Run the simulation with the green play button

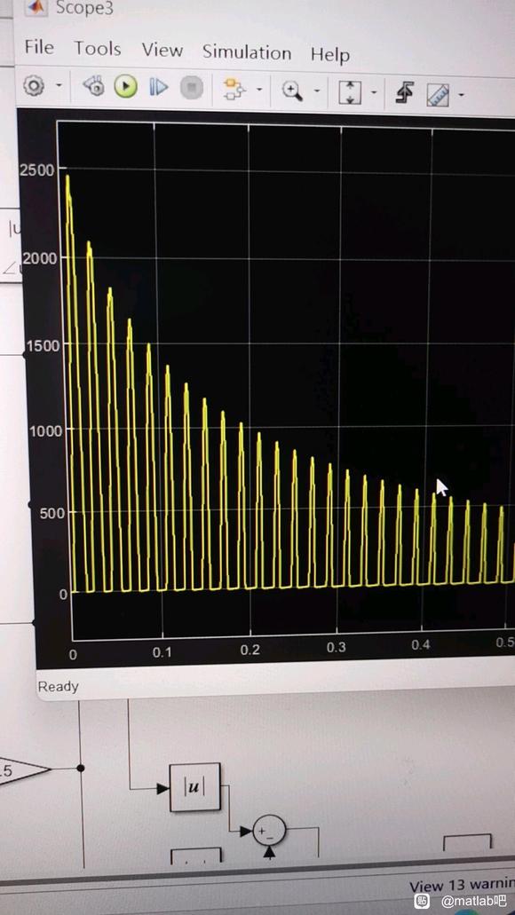pos(125,88)
